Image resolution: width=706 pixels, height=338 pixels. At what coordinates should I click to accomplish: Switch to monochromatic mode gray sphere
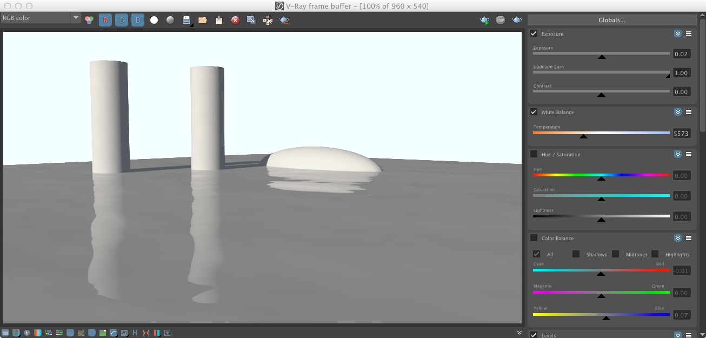(170, 20)
